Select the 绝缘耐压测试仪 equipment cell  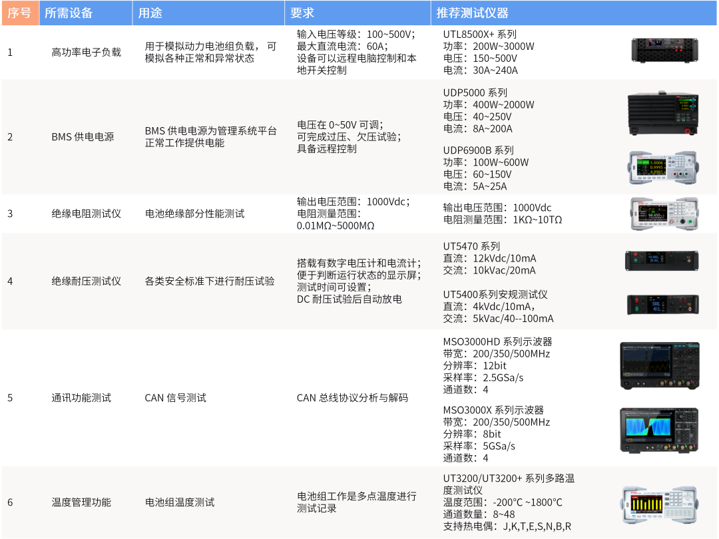(86, 281)
